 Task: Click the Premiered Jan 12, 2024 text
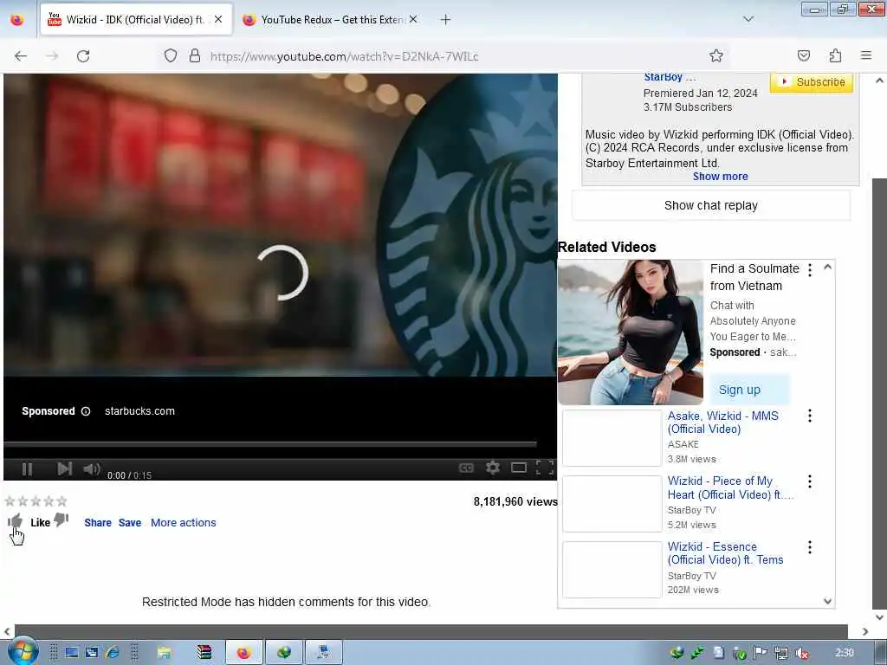point(700,94)
